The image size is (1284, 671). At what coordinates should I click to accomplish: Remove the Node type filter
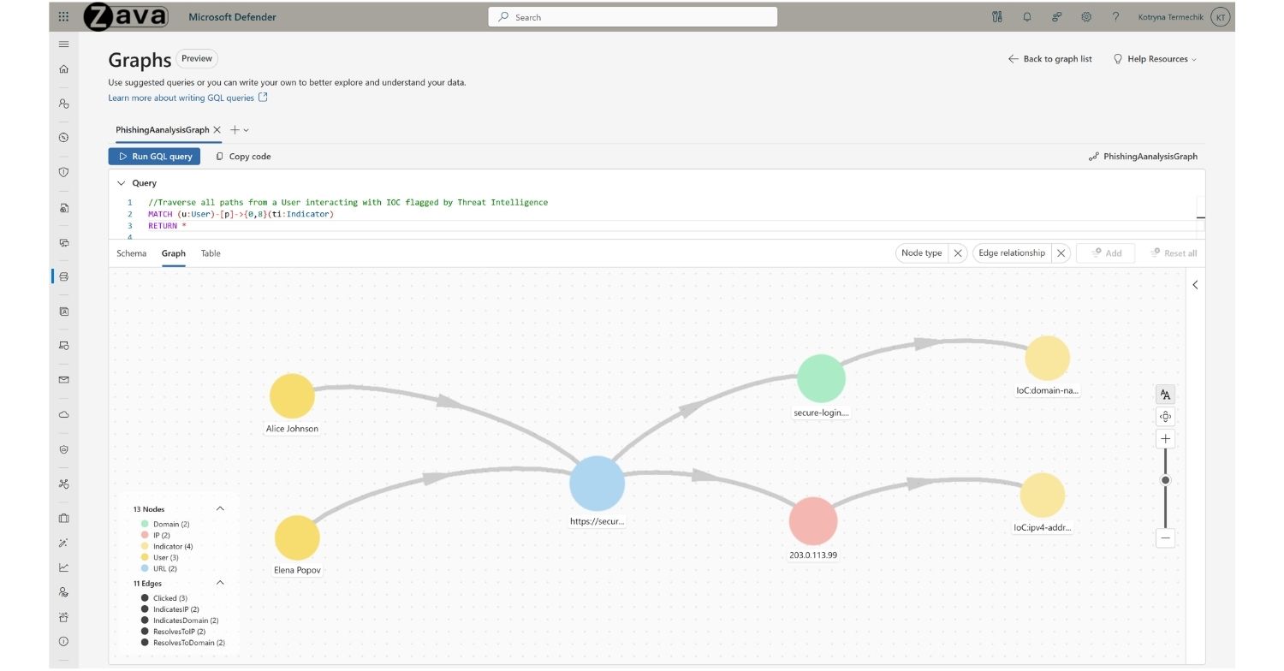pos(959,253)
